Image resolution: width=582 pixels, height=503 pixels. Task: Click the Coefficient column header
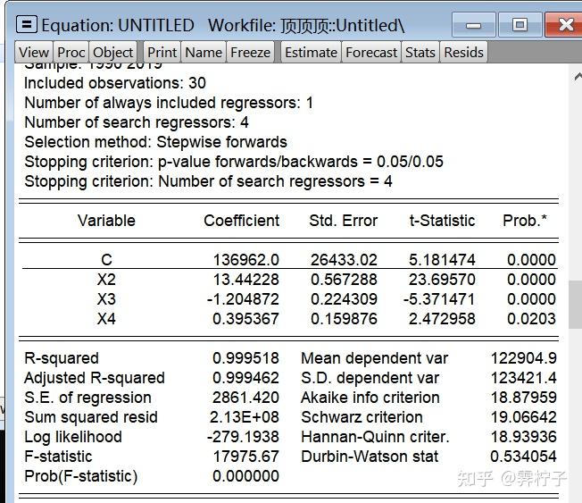point(242,221)
